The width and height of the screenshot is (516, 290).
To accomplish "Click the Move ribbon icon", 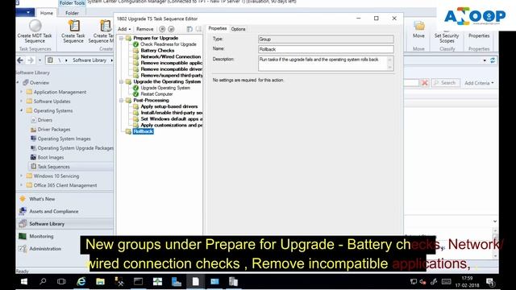I will (418, 30).
